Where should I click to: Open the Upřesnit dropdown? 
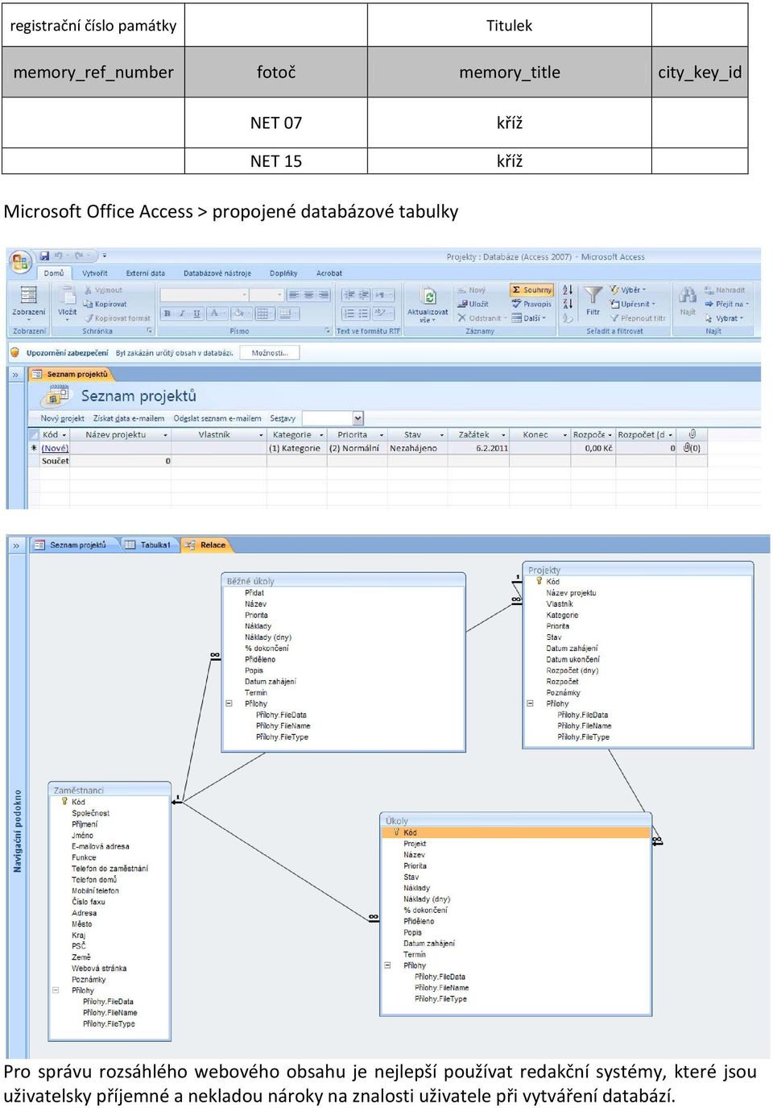633,305
